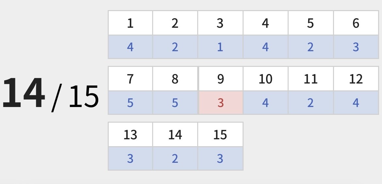Open question number 6 cell

(x=356, y=23)
